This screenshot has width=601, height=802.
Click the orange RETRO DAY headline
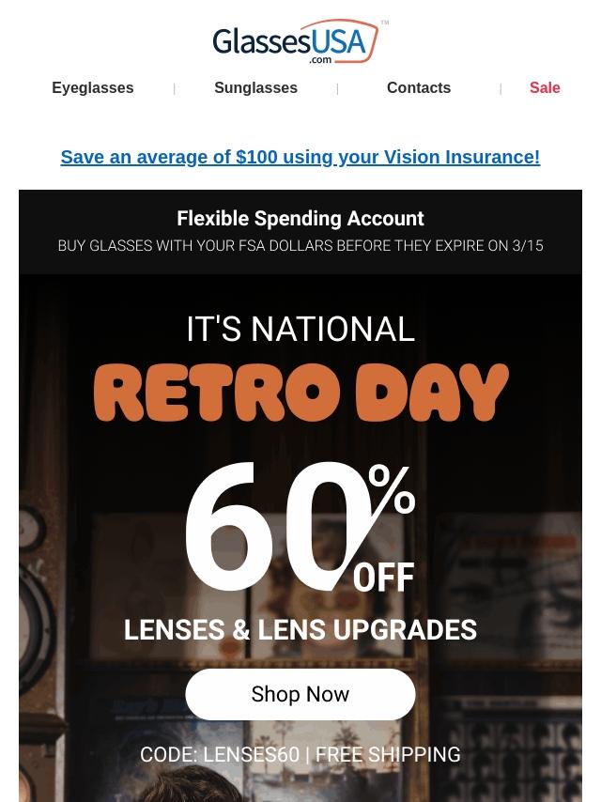pyautogui.click(x=301, y=393)
